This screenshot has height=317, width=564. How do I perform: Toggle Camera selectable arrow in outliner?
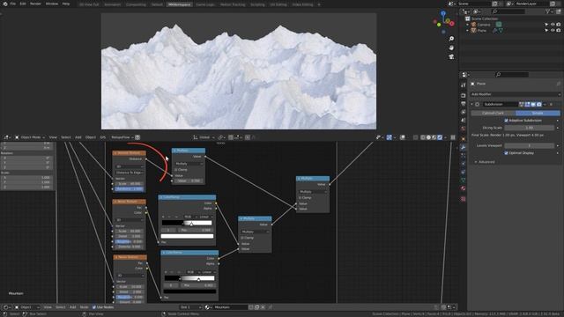point(546,25)
